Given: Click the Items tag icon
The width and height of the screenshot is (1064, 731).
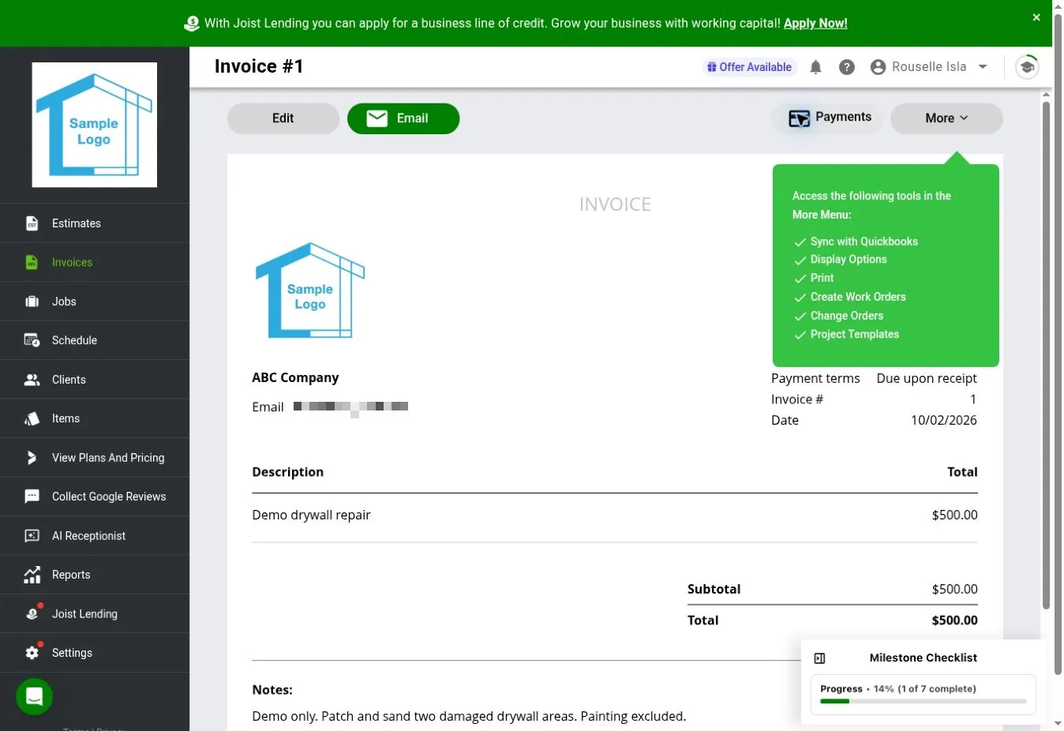Looking at the screenshot, I should point(32,418).
